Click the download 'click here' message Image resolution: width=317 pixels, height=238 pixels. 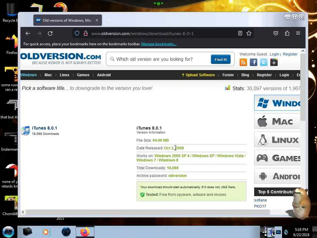[x=228, y=187]
